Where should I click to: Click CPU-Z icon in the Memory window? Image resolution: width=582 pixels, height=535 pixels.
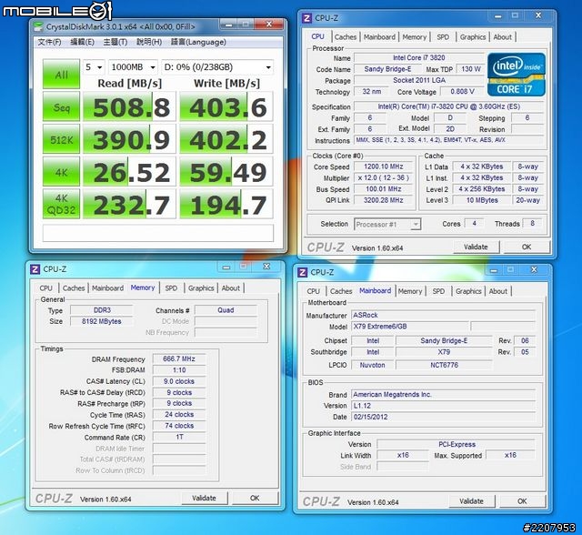(x=35, y=269)
